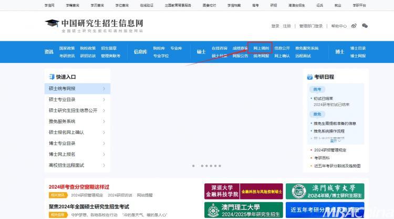Screen dimensions: 394x219
Task: Click the 初试已结束 schedule entry
Action: click(323, 98)
